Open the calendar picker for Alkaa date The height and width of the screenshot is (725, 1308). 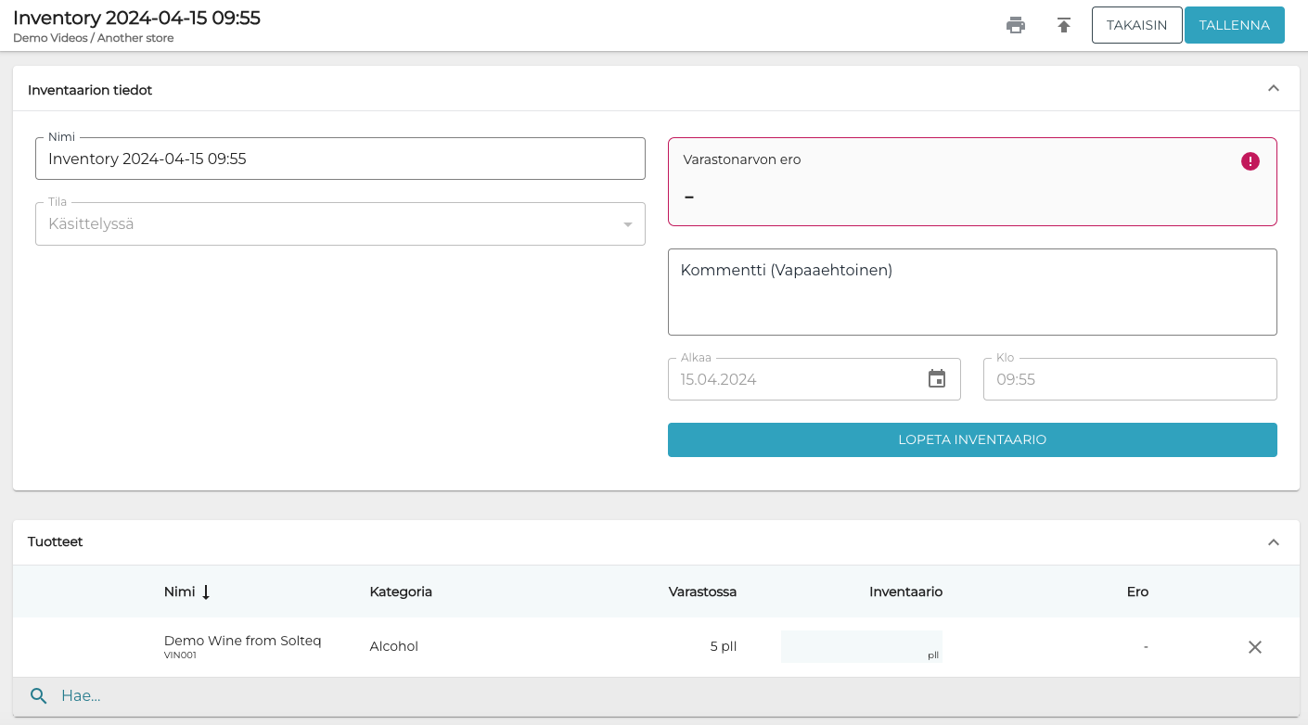[937, 379]
